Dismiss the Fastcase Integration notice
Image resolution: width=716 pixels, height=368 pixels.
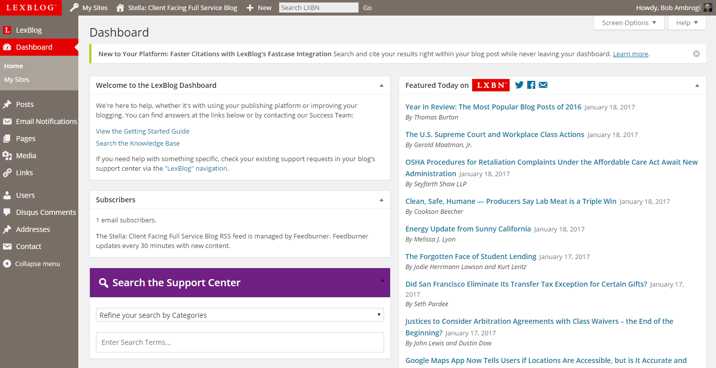(x=696, y=54)
